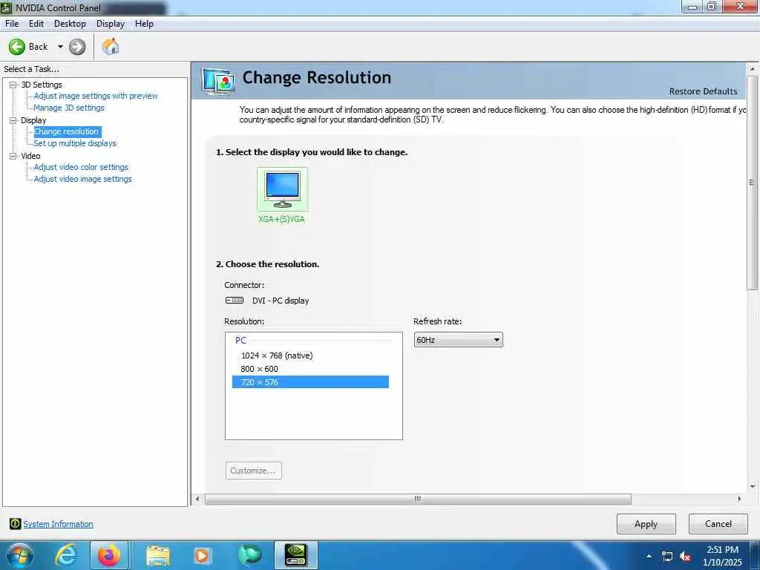
Task: Click the NVIDIA title bar icon
Action: tap(6, 7)
